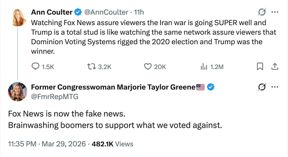Click Grok icon on Marjorie Taylor Greene's tweet

click(261, 87)
